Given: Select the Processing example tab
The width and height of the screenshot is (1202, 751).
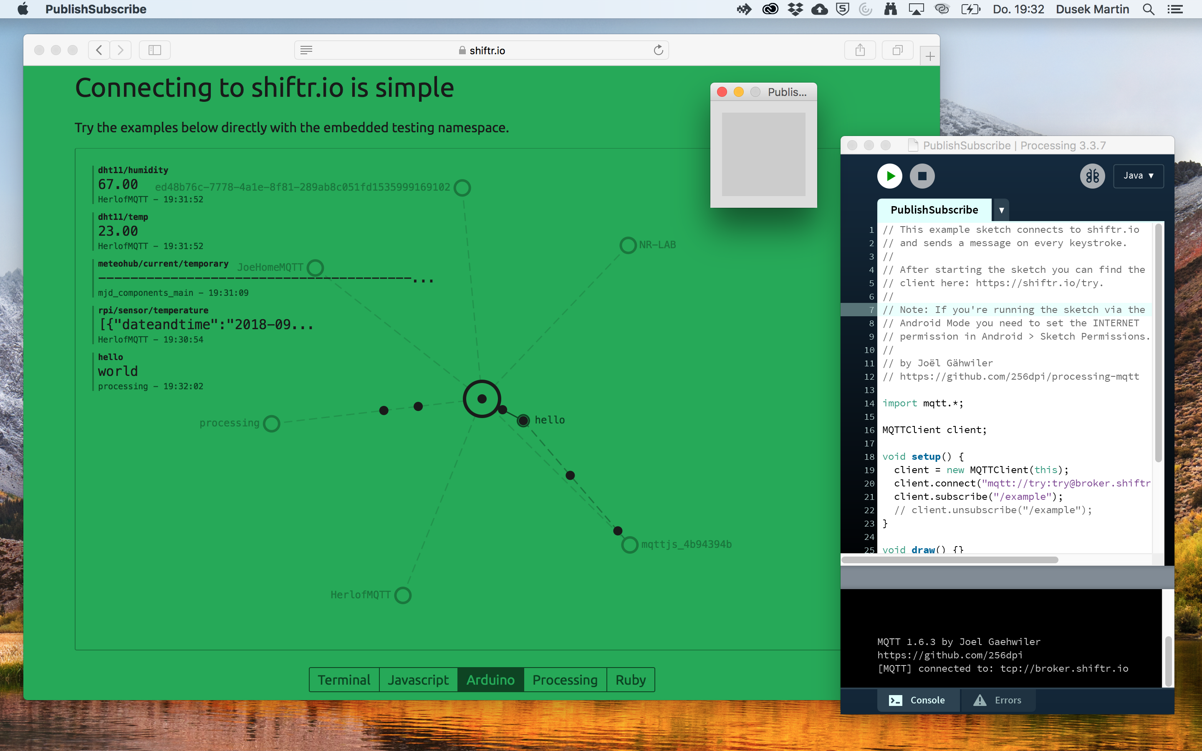Looking at the screenshot, I should pos(565,680).
